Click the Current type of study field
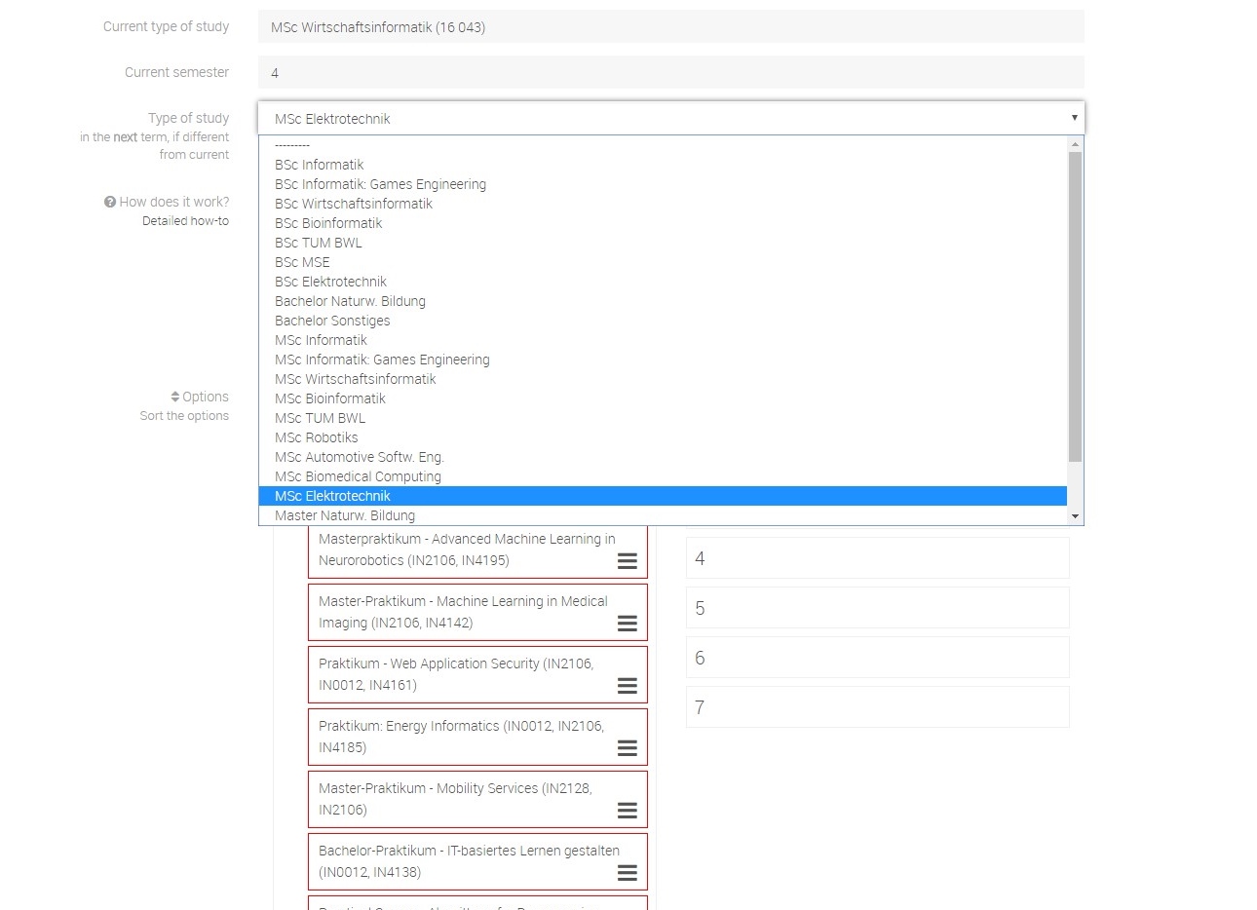The width and height of the screenshot is (1257, 910). tap(670, 27)
